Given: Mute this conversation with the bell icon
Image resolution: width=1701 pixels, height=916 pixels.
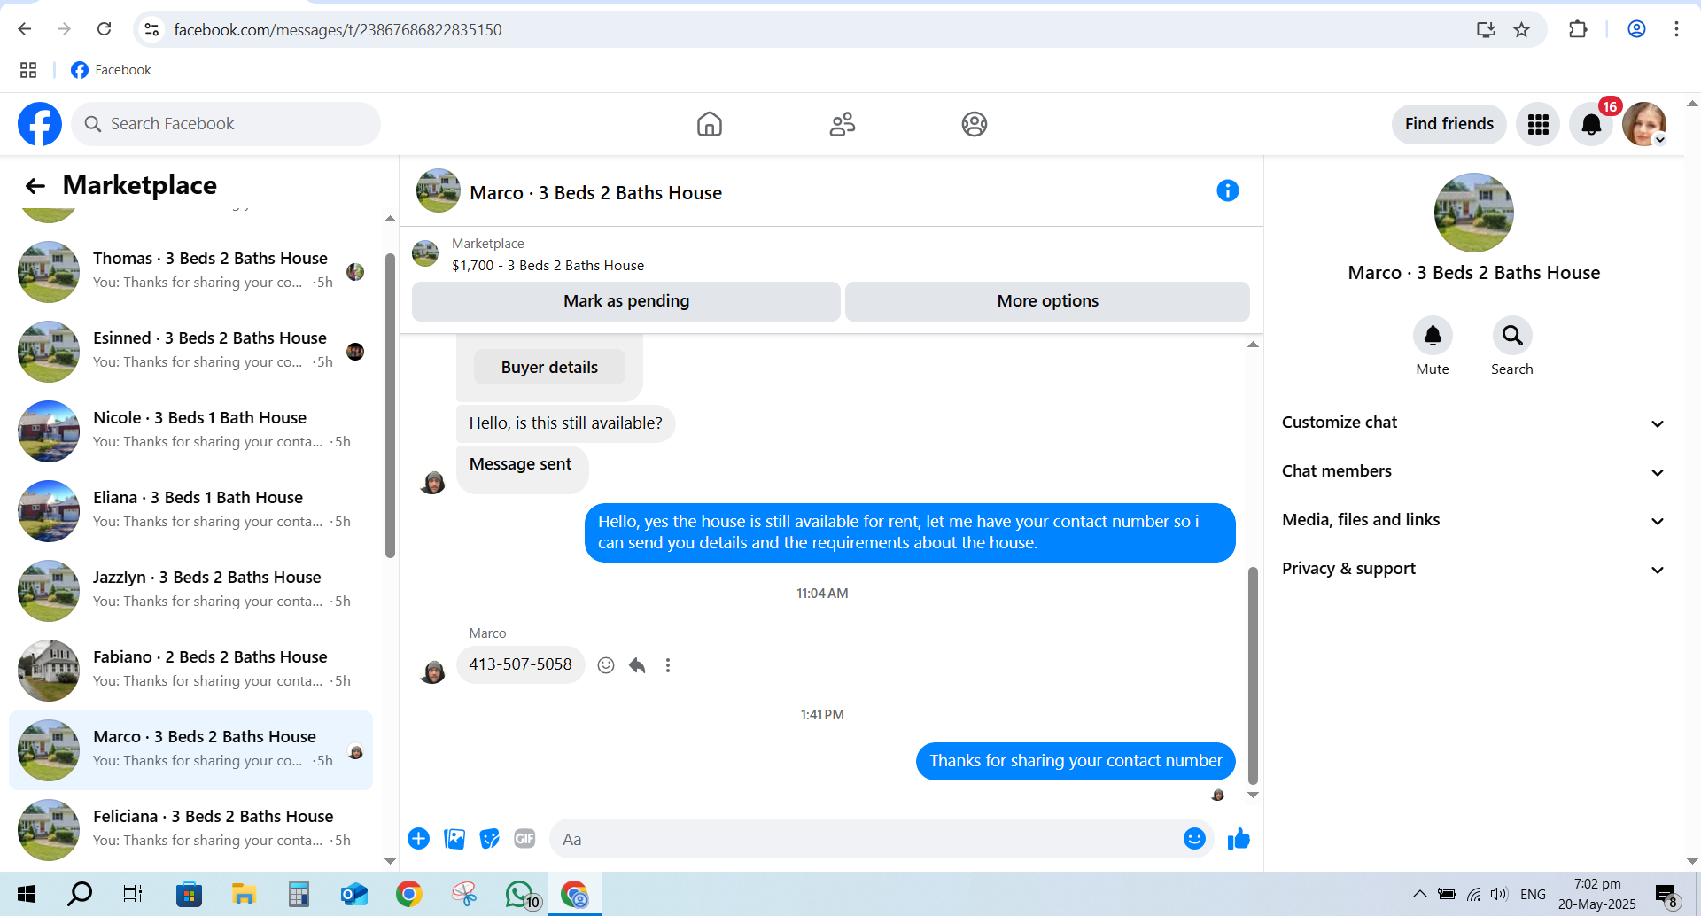Looking at the screenshot, I should tap(1433, 336).
